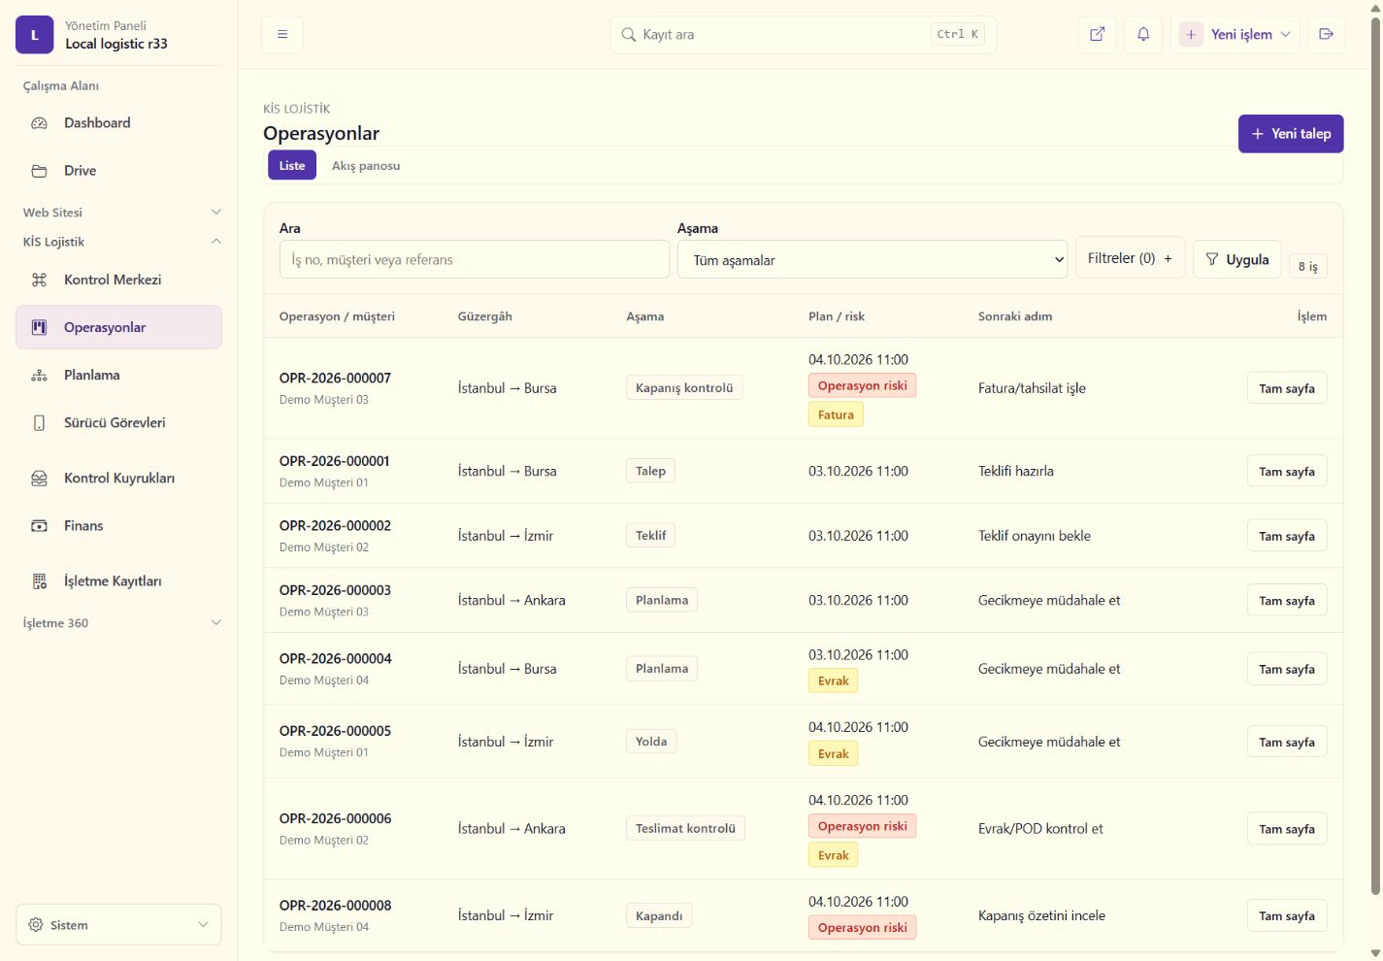Open Tam sayfa for OPR-2026-000007
This screenshot has height=961, width=1383.
[x=1287, y=388]
